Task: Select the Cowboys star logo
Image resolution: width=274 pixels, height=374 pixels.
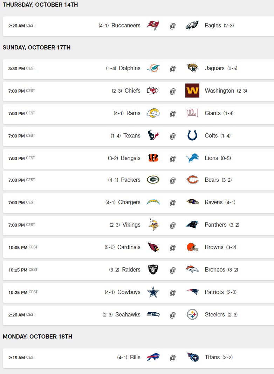Action: click(153, 292)
